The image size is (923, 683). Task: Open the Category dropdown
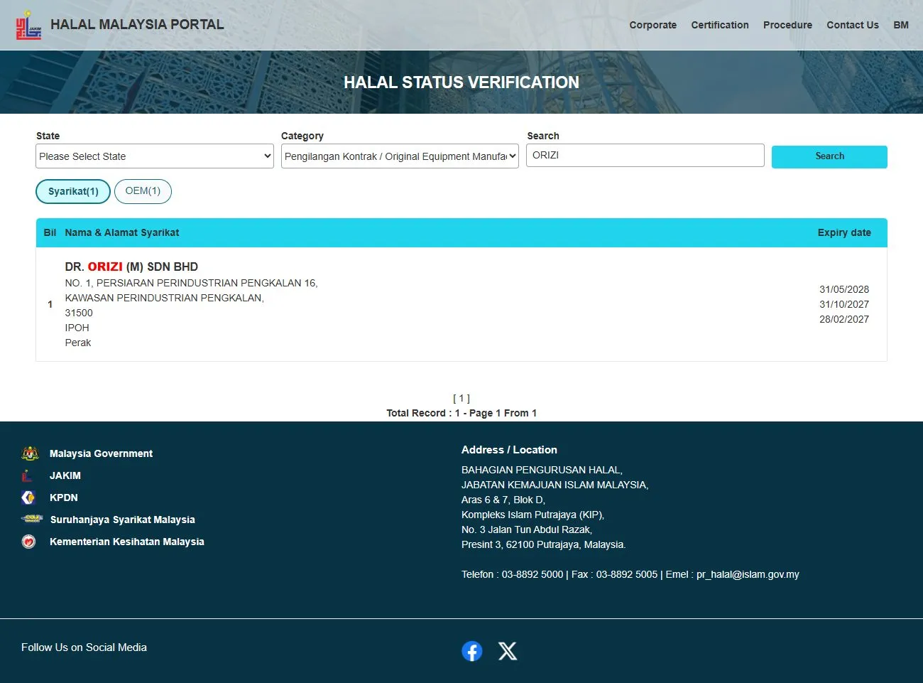[x=400, y=156]
